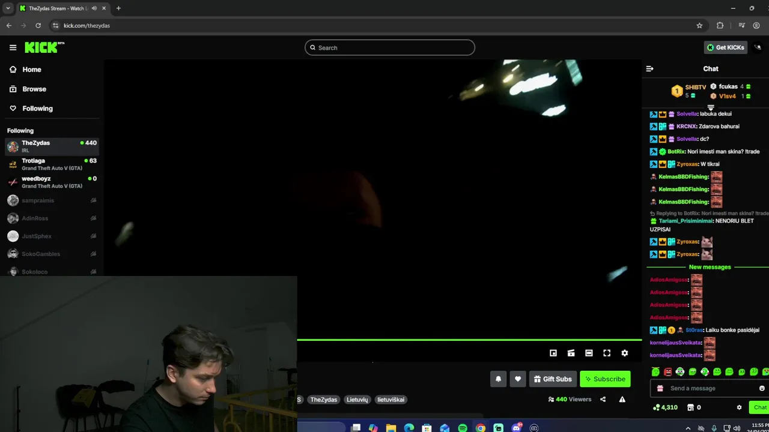The height and width of the screenshot is (432, 769).
Task: Collapse the chat panel arrow icon
Action: coord(649,68)
